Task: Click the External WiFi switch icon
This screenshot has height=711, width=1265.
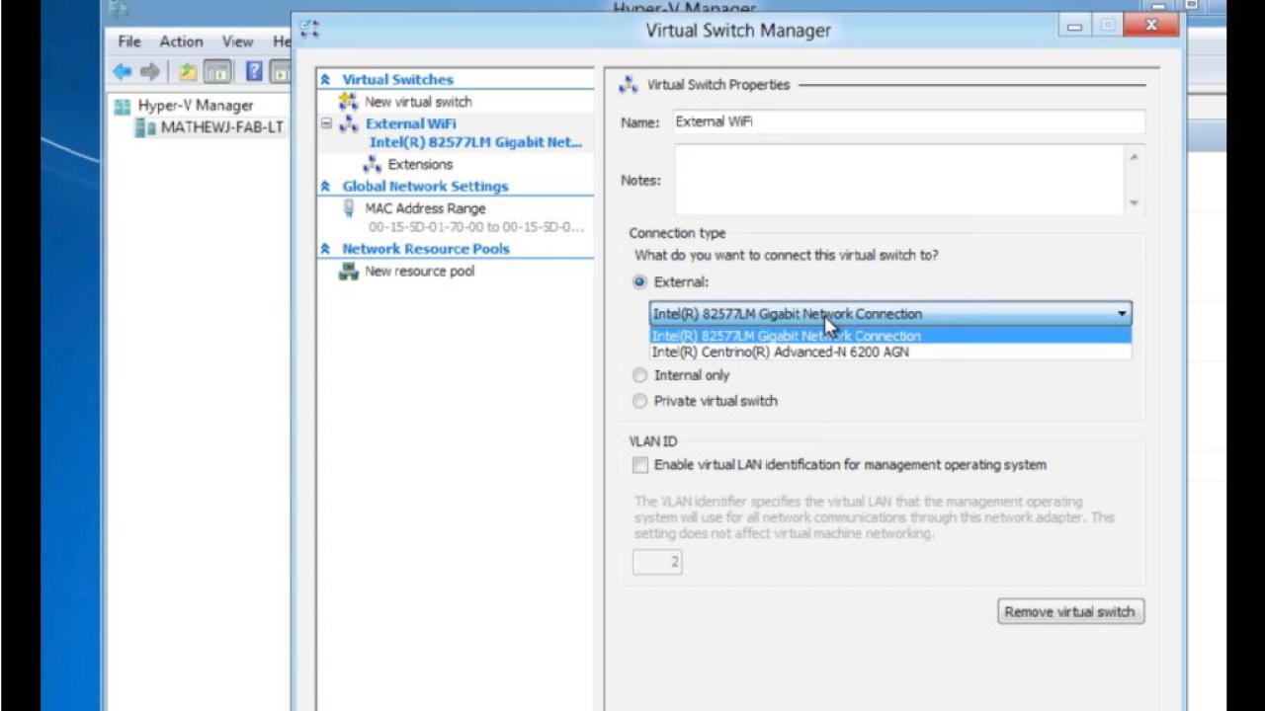Action: click(348, 123)
